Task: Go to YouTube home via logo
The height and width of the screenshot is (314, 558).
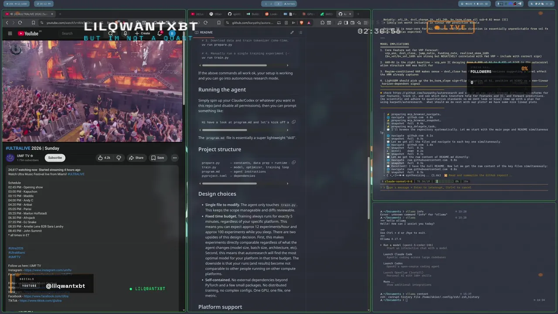Action: pos(28,34)
